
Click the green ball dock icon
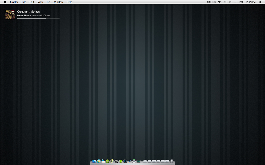(121, 161)
